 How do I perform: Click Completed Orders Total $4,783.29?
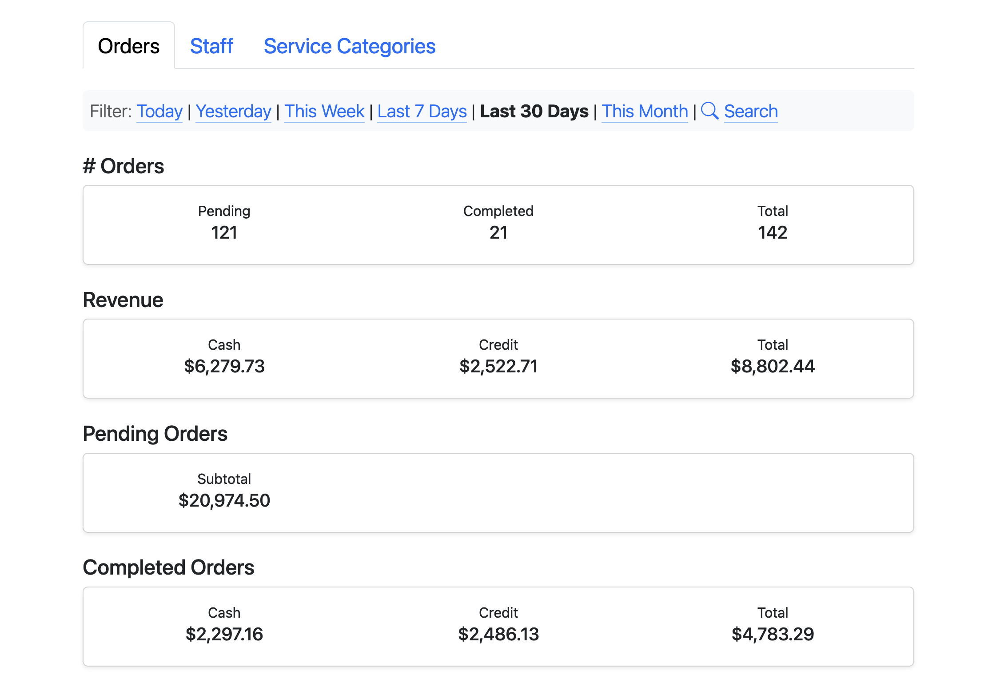(x=772, y=634)
